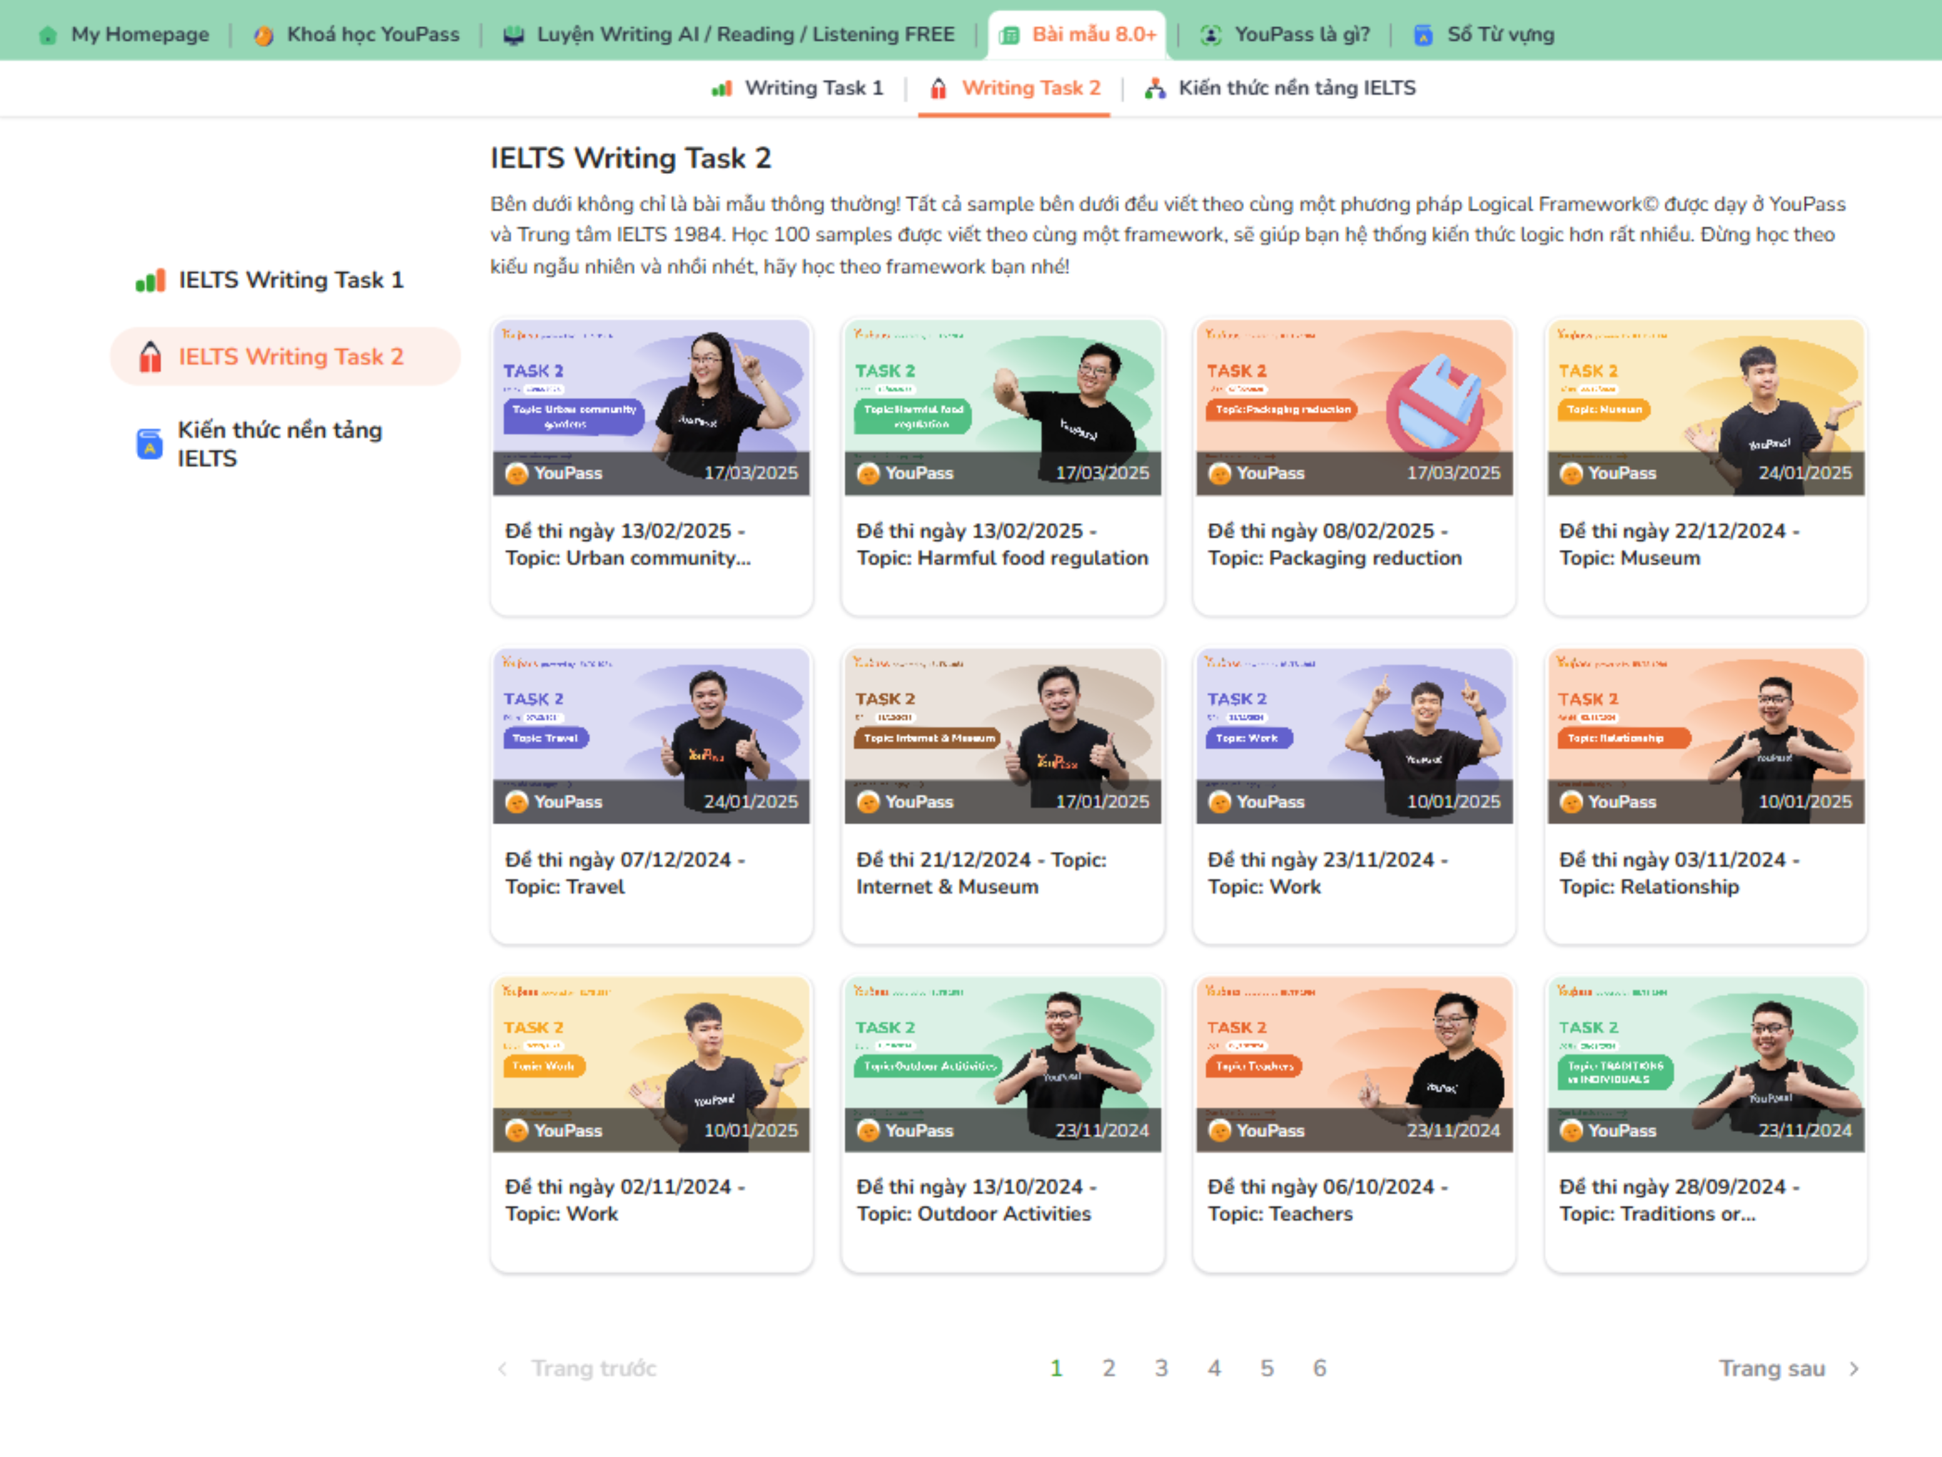Jump to page 6 of the samples
This screenshot has height=1457, width=1942.
[x=1318, y=1368]
